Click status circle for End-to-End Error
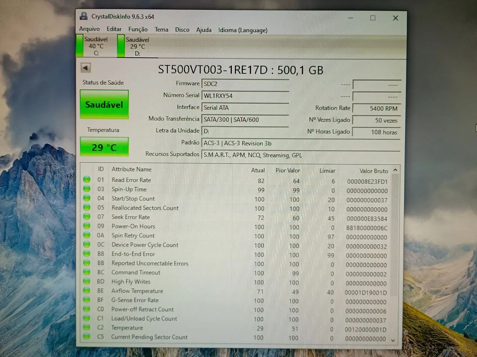 [87, 254]
